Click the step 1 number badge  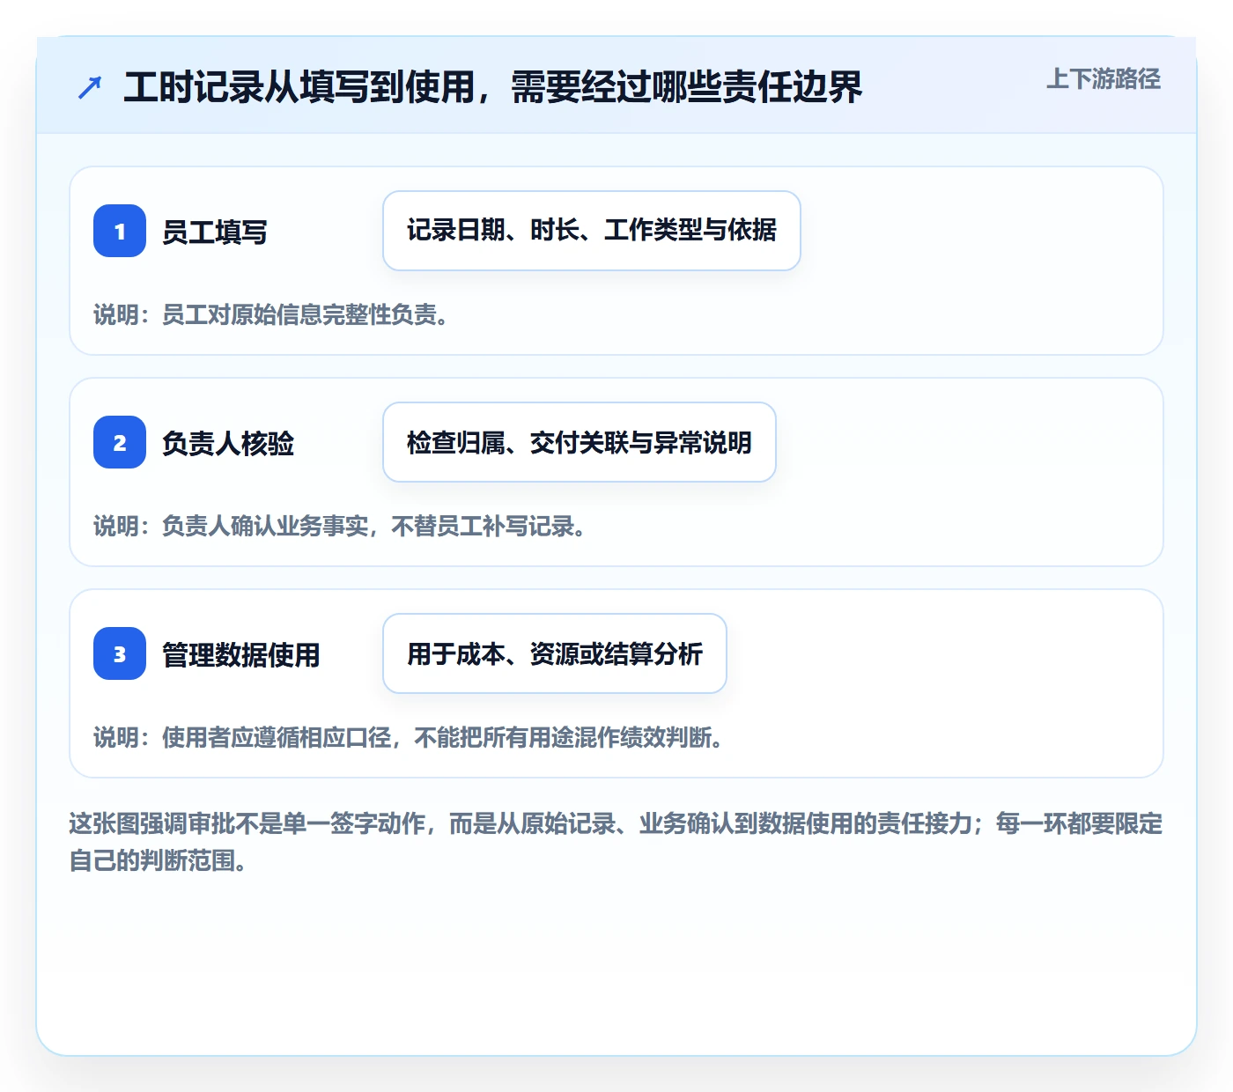coord(120,231)
